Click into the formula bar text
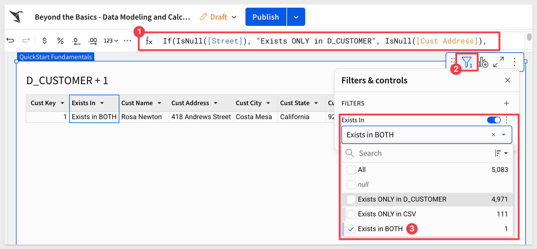This screenshot has height=249, width=537. (325, 41)
